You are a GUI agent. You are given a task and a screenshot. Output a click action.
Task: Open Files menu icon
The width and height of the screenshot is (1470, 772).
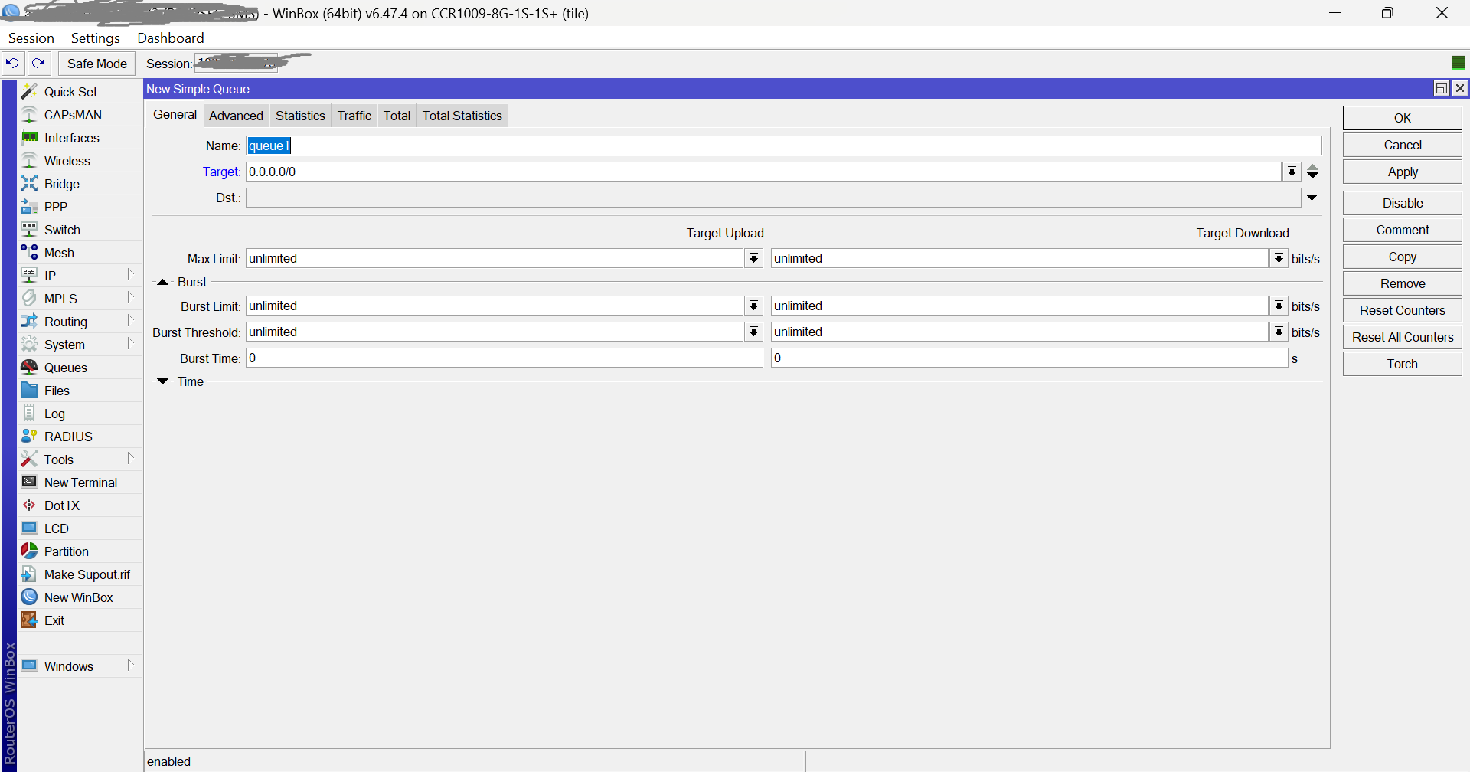29,391
